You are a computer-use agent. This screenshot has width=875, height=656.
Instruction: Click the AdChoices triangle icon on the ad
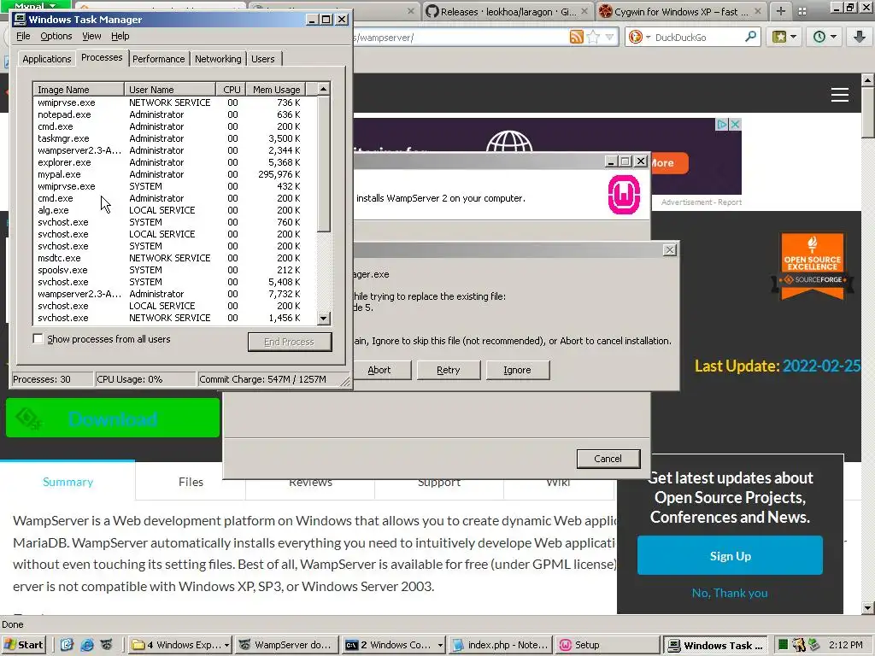[722, 125]
